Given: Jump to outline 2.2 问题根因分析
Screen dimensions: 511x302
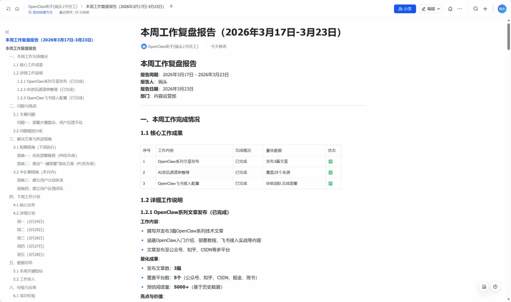Looking at the screenshot, I should tap(28, 131).
